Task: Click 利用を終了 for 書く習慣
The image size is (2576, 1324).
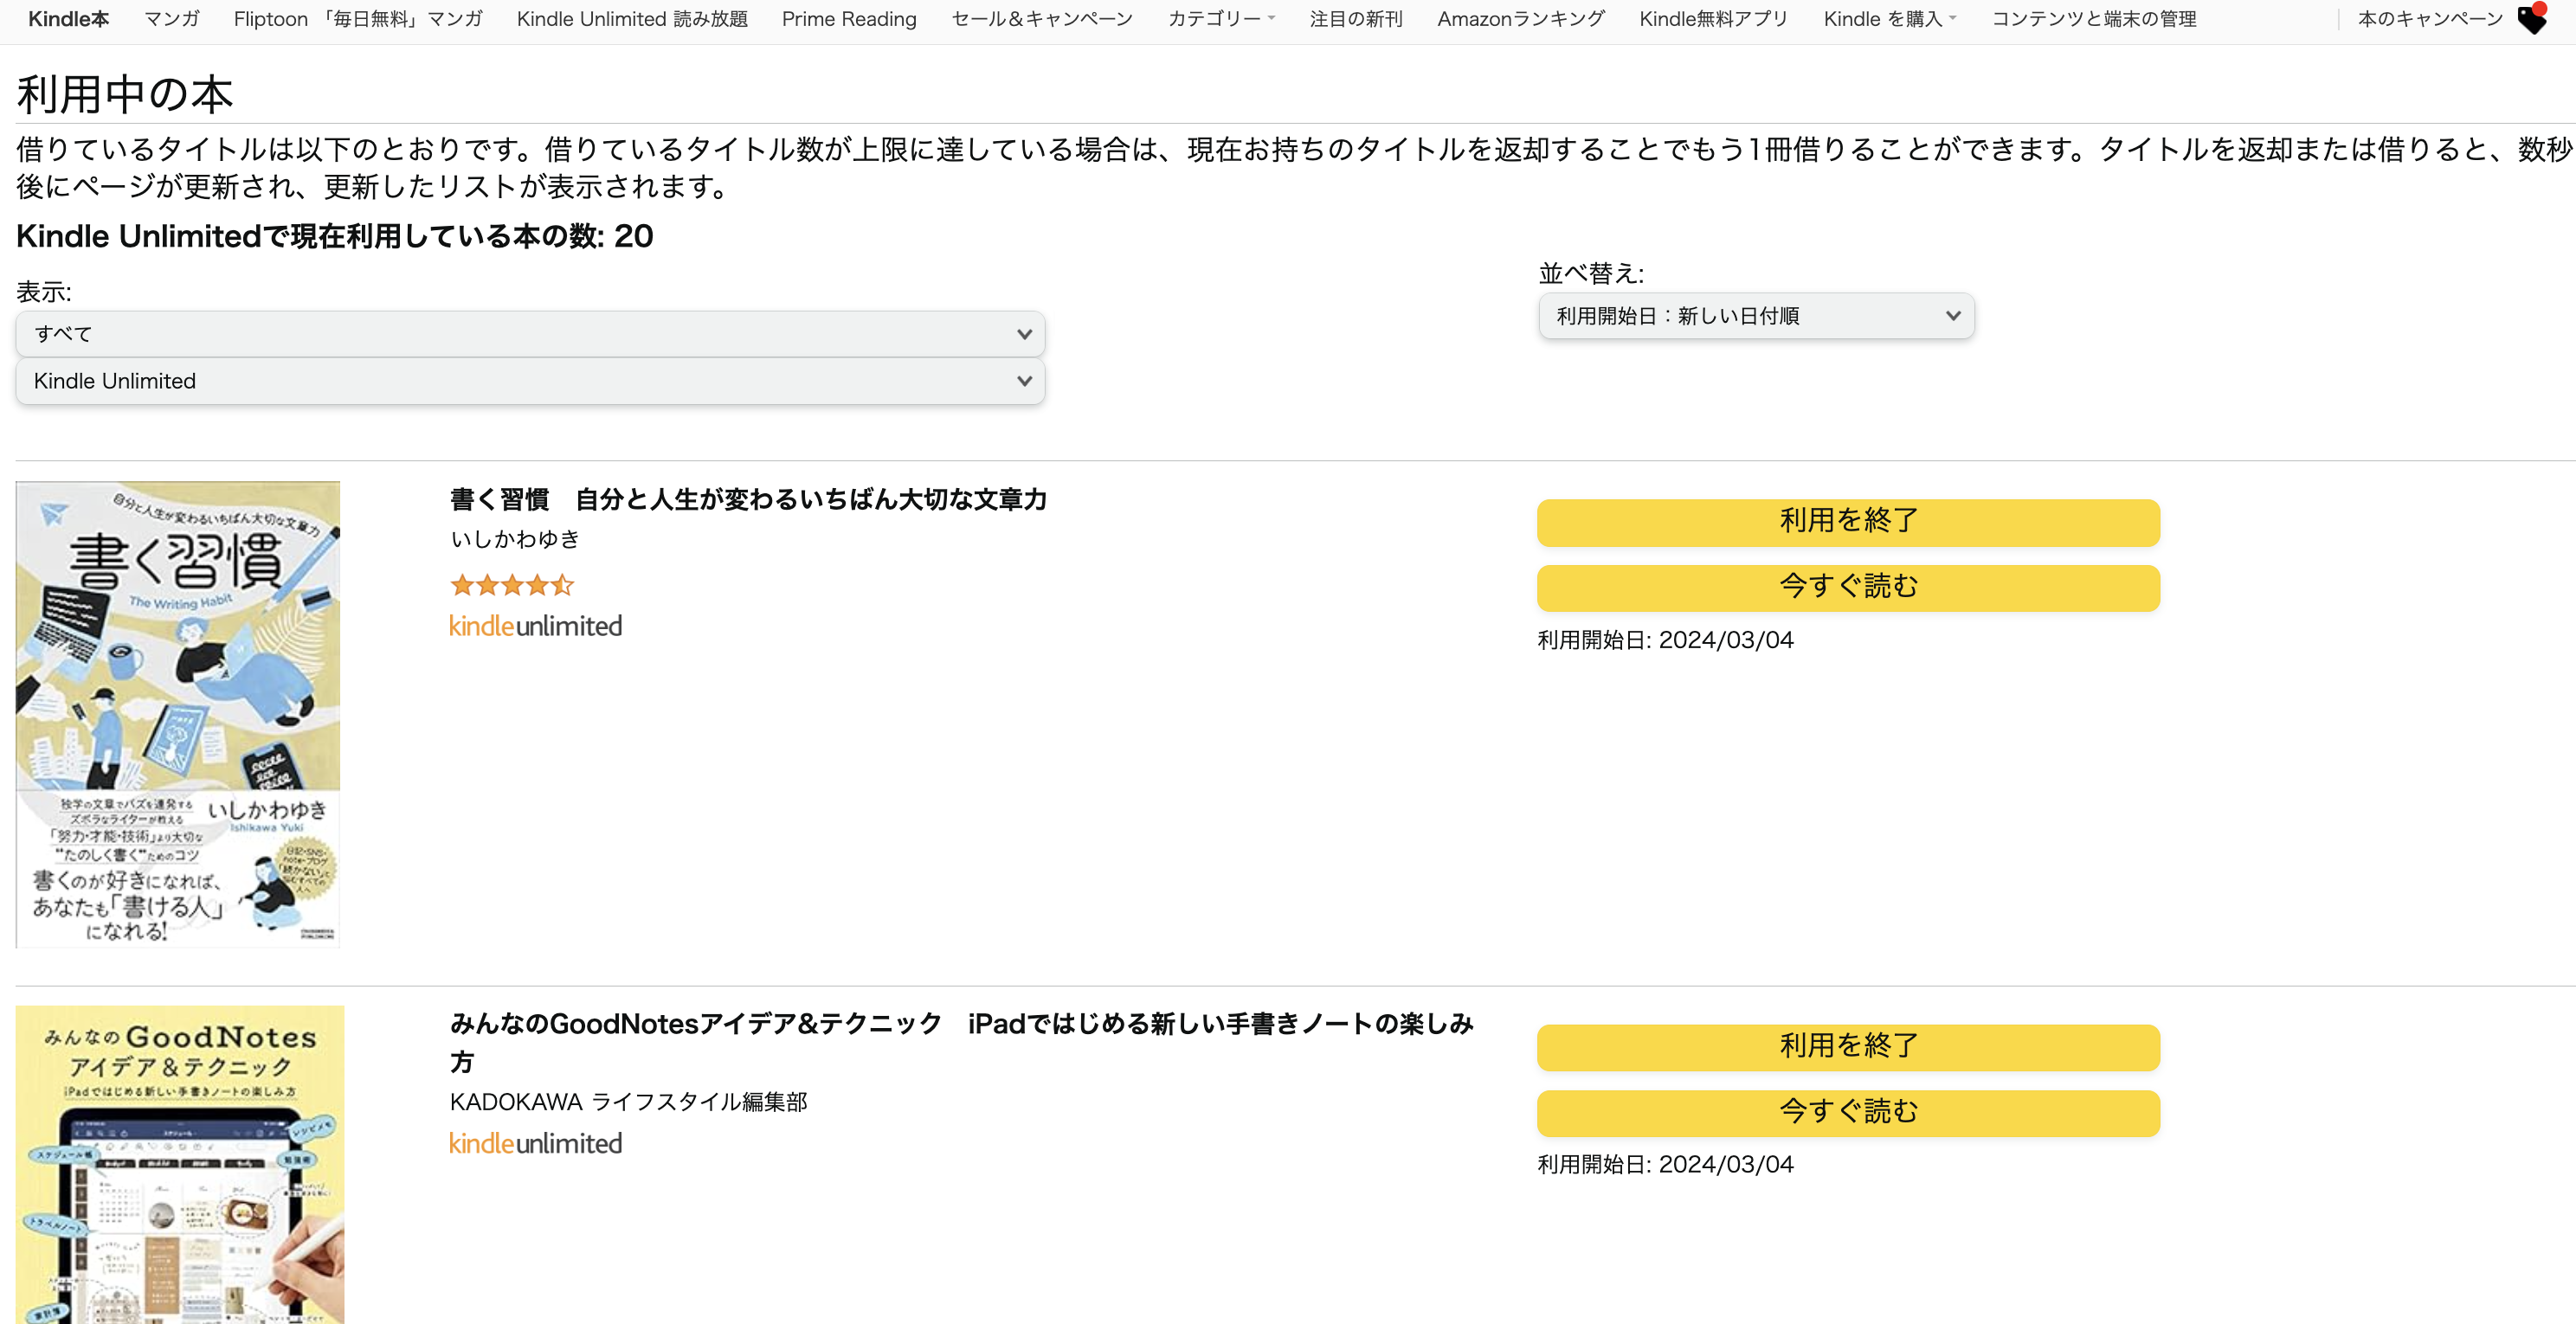Action: [x=1848, y=521]
